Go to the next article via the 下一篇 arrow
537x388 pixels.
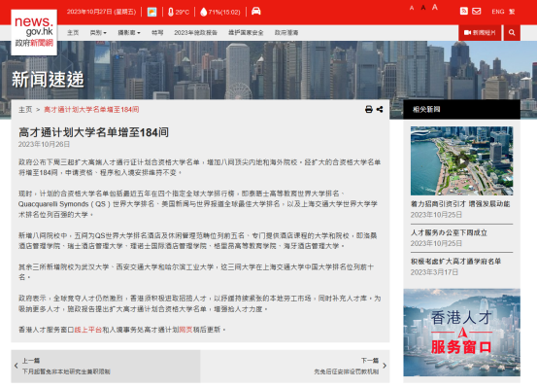point(385,366)
